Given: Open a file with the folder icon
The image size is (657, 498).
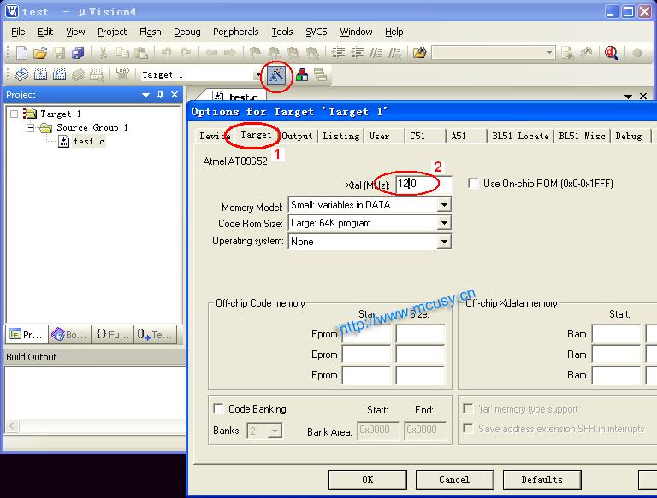Looking at the screenshot, I should click(x=40, y=53).
